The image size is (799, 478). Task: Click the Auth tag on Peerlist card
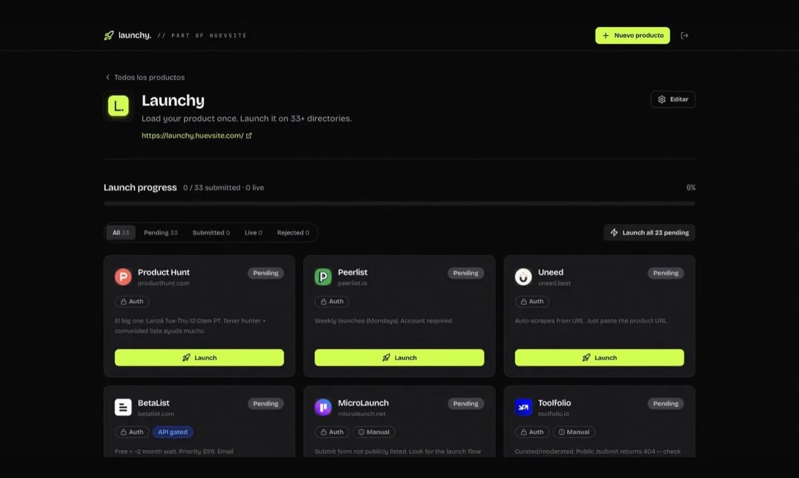pos(332,301)
